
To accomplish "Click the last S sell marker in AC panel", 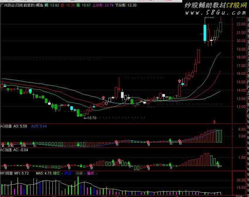I will [218, 166].
